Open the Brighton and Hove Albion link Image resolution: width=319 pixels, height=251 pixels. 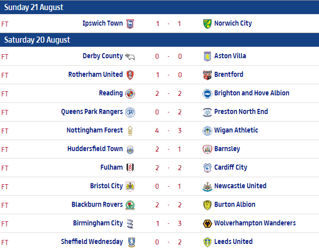[252, 93]
